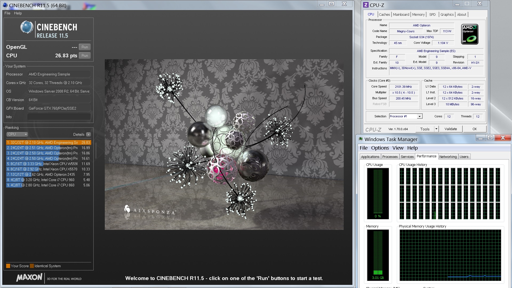
Task: Click the Task Manager title bar icon
Action: pyautogui.click(x=361, y=139)
